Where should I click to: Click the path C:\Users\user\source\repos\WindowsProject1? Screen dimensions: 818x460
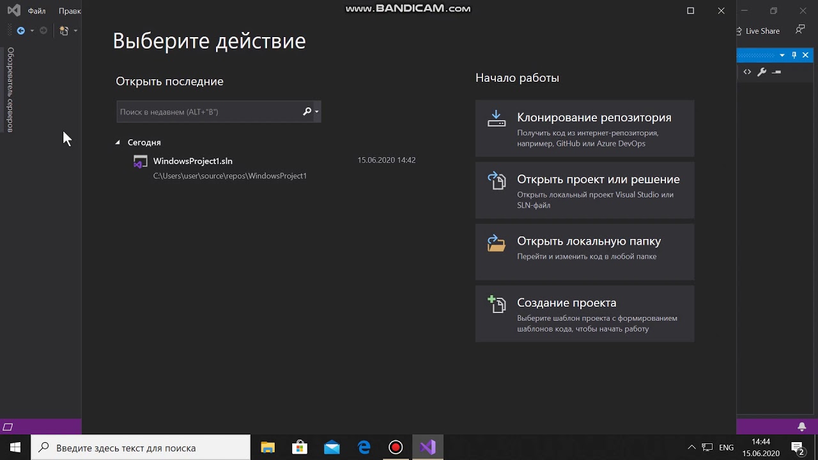pyautogui.click(x=230, y=176)
